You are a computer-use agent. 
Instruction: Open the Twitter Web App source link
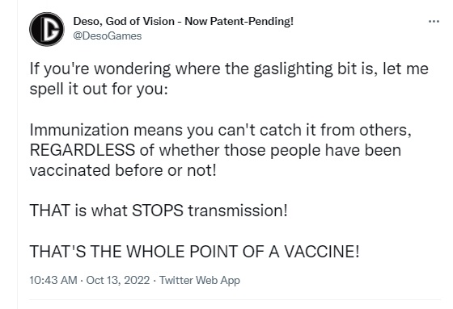[x=200, y=281]
